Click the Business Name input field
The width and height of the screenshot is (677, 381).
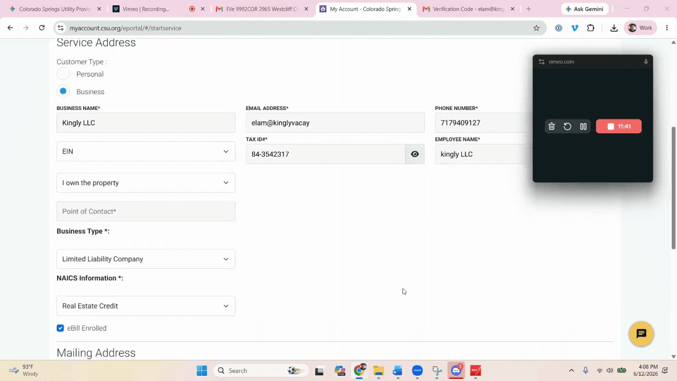tap(146, 123)
